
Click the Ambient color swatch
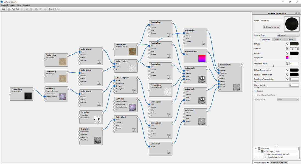pos(294,53)
